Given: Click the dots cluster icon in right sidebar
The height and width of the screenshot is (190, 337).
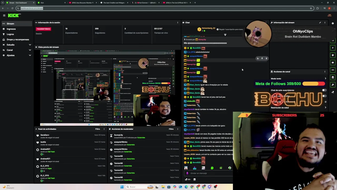Looking at the screenshot, I should coord(333,92).
